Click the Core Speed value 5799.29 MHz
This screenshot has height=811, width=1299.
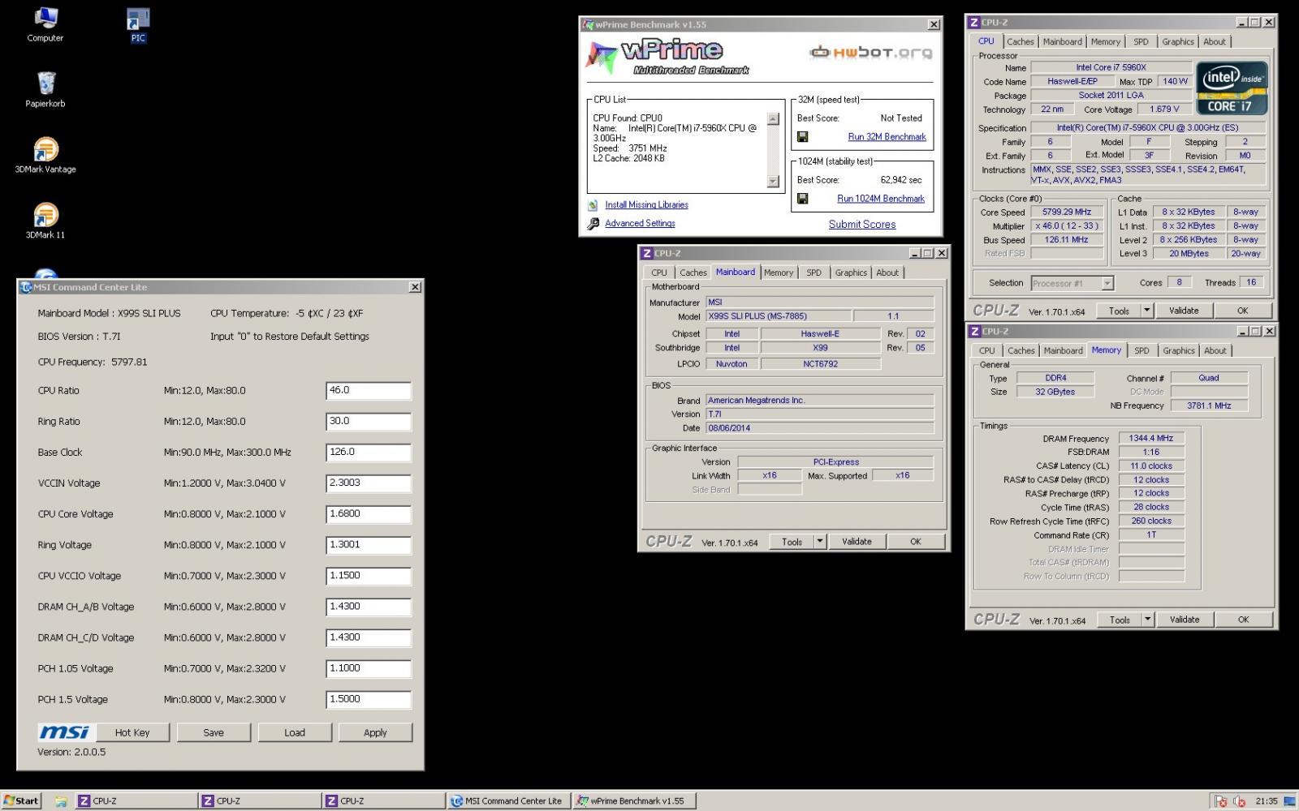point(1067,212)
